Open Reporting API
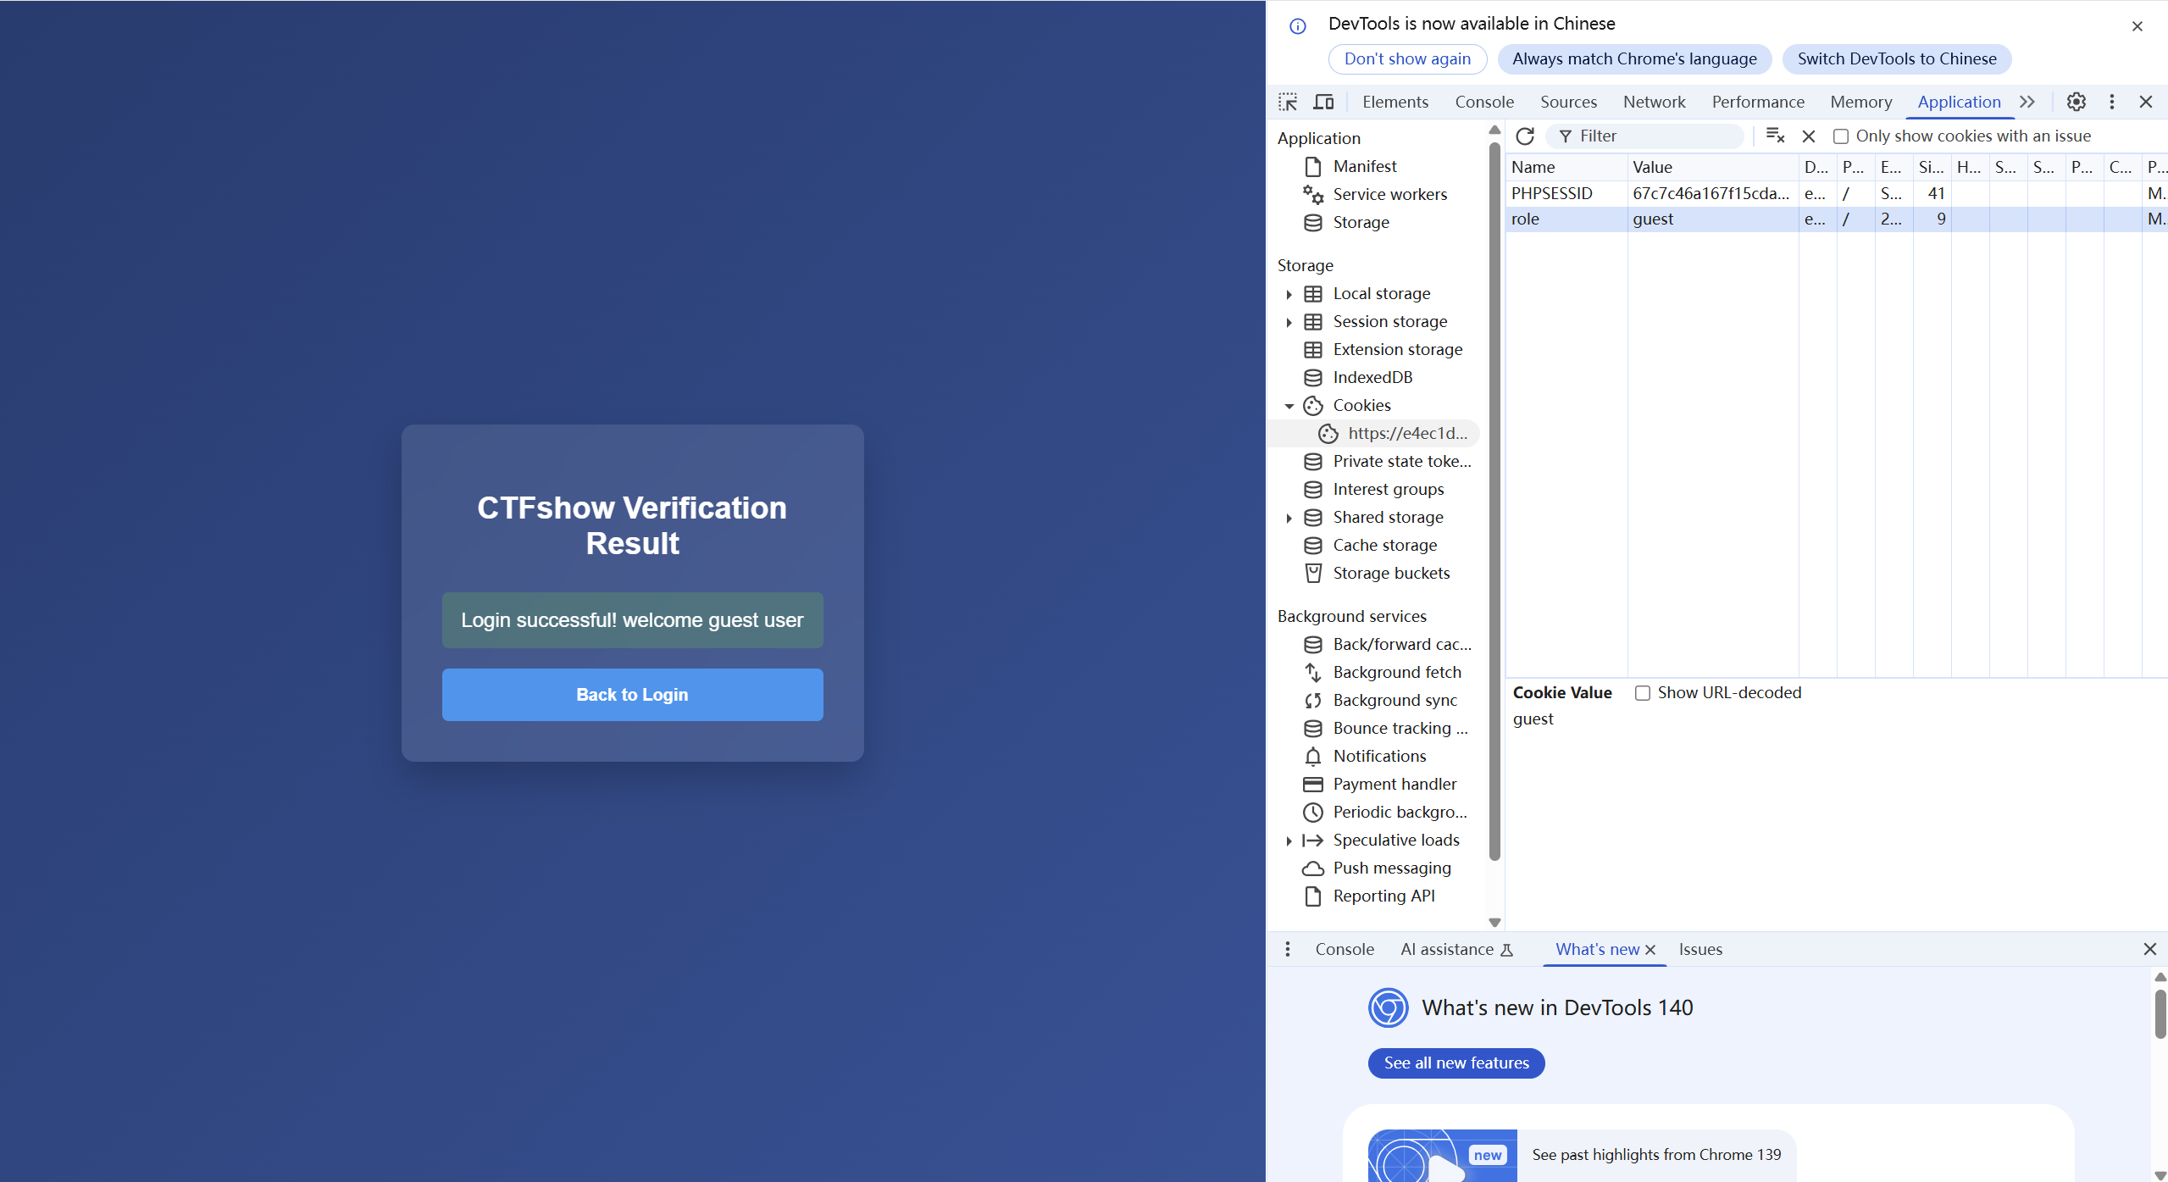2168x1182 pixels. pyautogui.click(x=1383, y=896)
